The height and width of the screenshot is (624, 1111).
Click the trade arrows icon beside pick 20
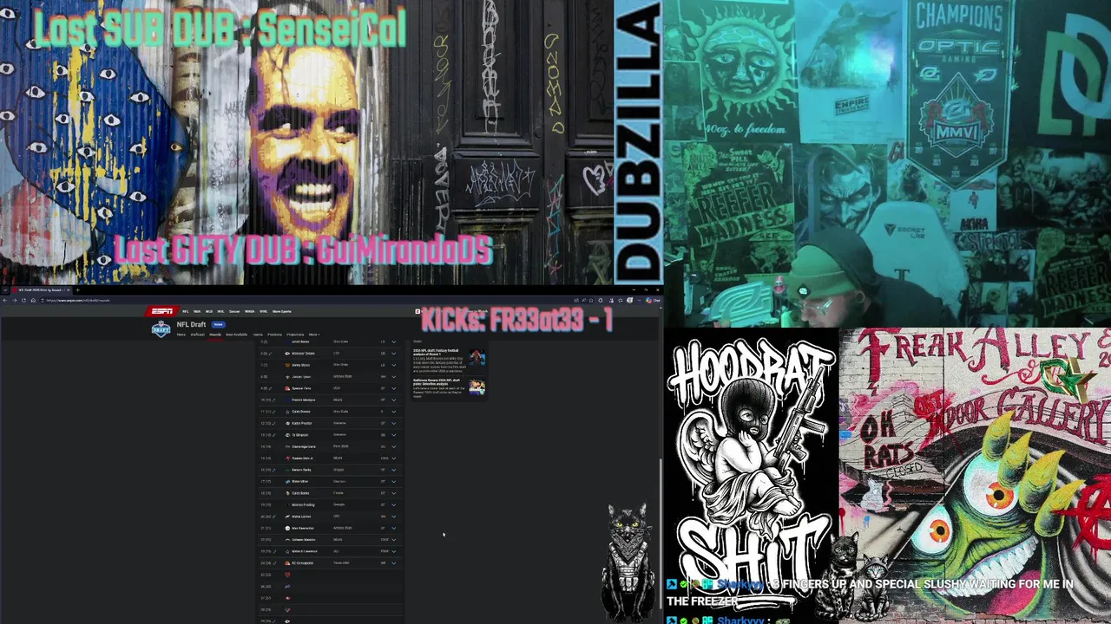point(274,517)
